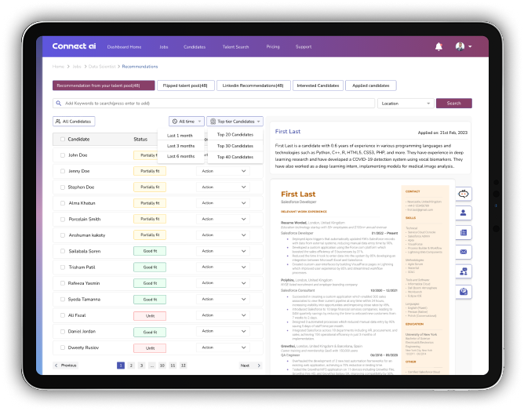
Task: Click the document list icon in sidebar
Action: (x=463, y=232)
